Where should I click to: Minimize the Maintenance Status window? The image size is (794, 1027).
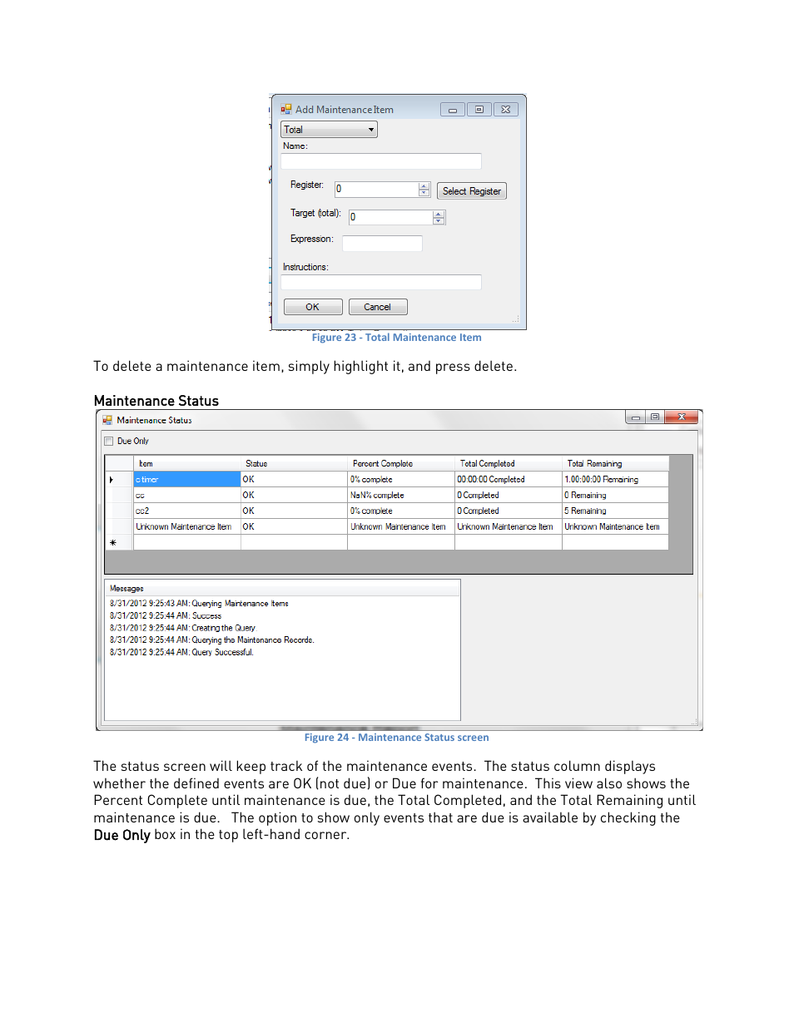click(x=636, y=417)
